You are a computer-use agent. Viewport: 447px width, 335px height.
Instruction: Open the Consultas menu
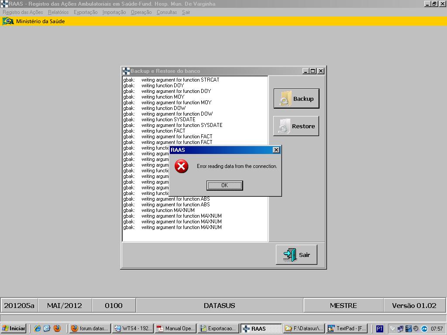(x=167, y=12)
